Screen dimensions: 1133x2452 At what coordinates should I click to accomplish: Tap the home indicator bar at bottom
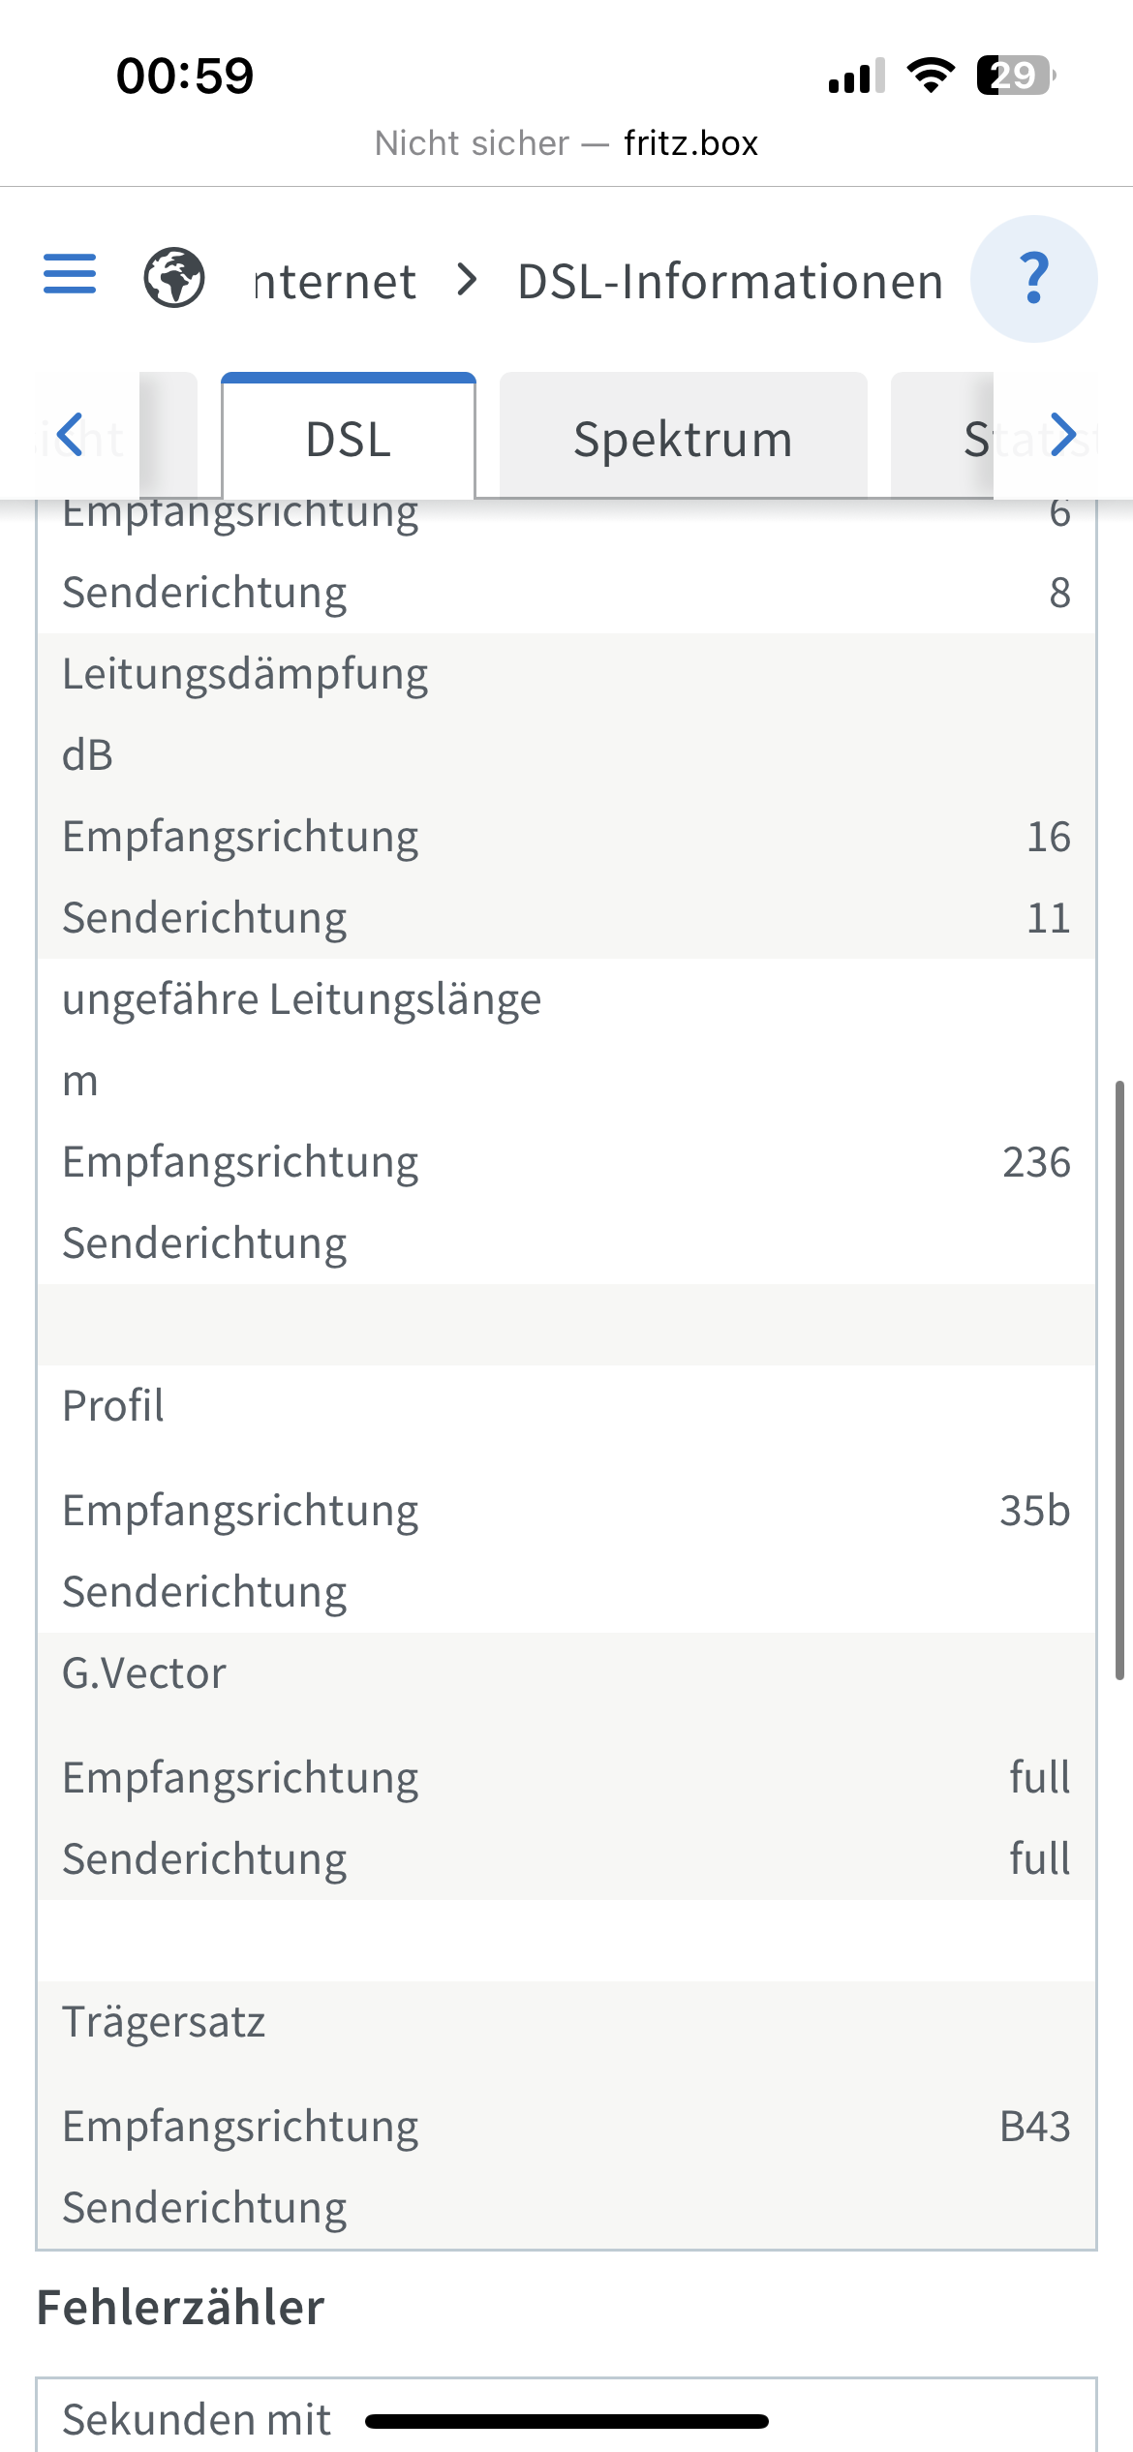pyautogui.click(x=566, y=2421)
